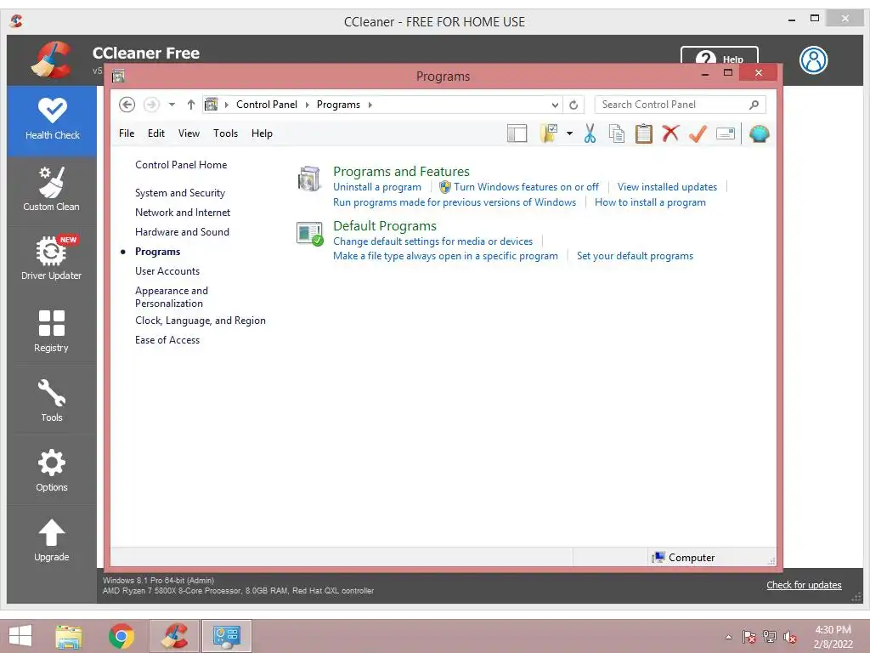Click Programs in the address breadcrumb
Viewport: 870px width, 653px height.
(x=338, y=105)
